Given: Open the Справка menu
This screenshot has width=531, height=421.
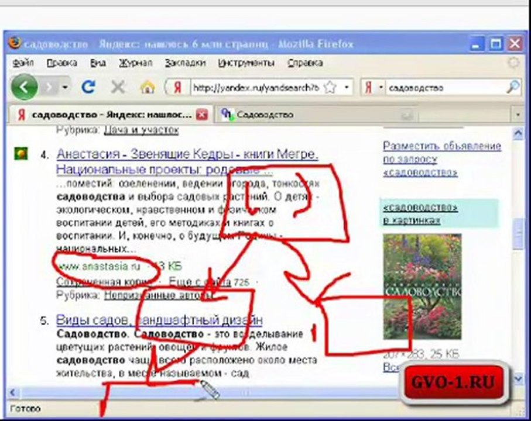Looking at the screenshot, I should point(305,63).
